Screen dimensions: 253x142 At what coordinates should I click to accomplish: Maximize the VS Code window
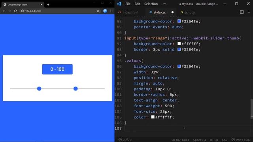point(236,4)
